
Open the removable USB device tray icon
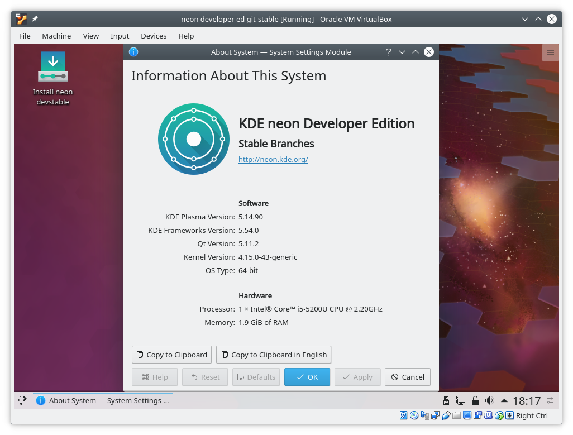pyautogui.click(x=446, y=400)
